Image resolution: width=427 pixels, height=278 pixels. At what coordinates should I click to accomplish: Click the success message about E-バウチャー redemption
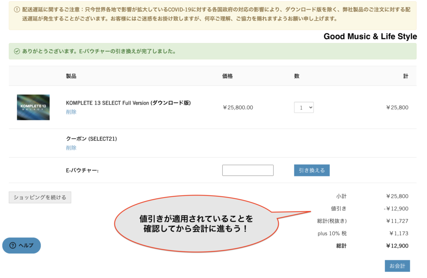coord(99,51)
